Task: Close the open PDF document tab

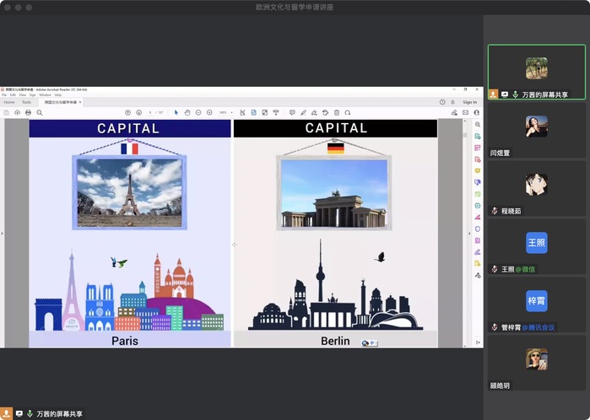Action: pyautogui.click(x=79, y=102)
